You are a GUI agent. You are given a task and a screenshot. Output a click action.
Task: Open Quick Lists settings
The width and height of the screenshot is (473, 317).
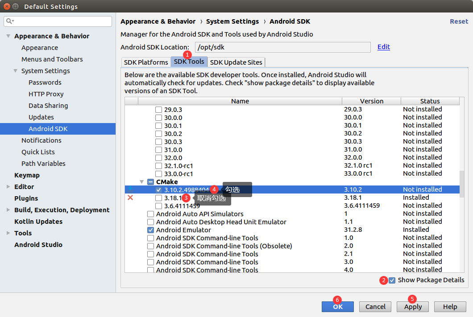click(x=38, y=152)
